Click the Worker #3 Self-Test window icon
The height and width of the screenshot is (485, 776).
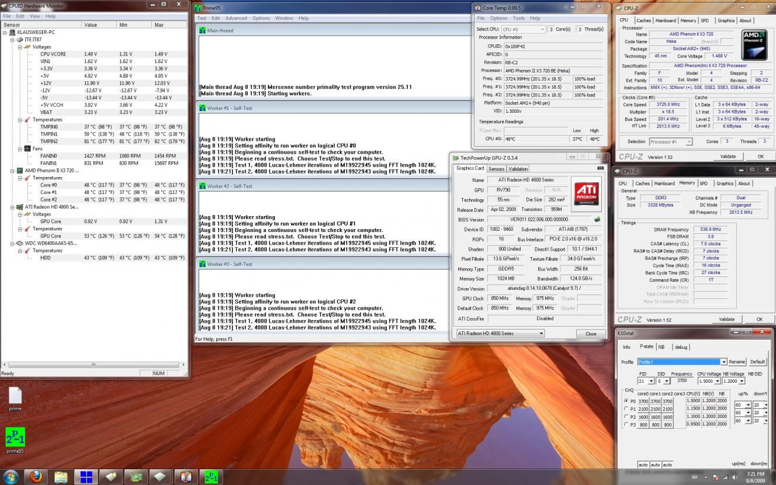pos(203,264)
